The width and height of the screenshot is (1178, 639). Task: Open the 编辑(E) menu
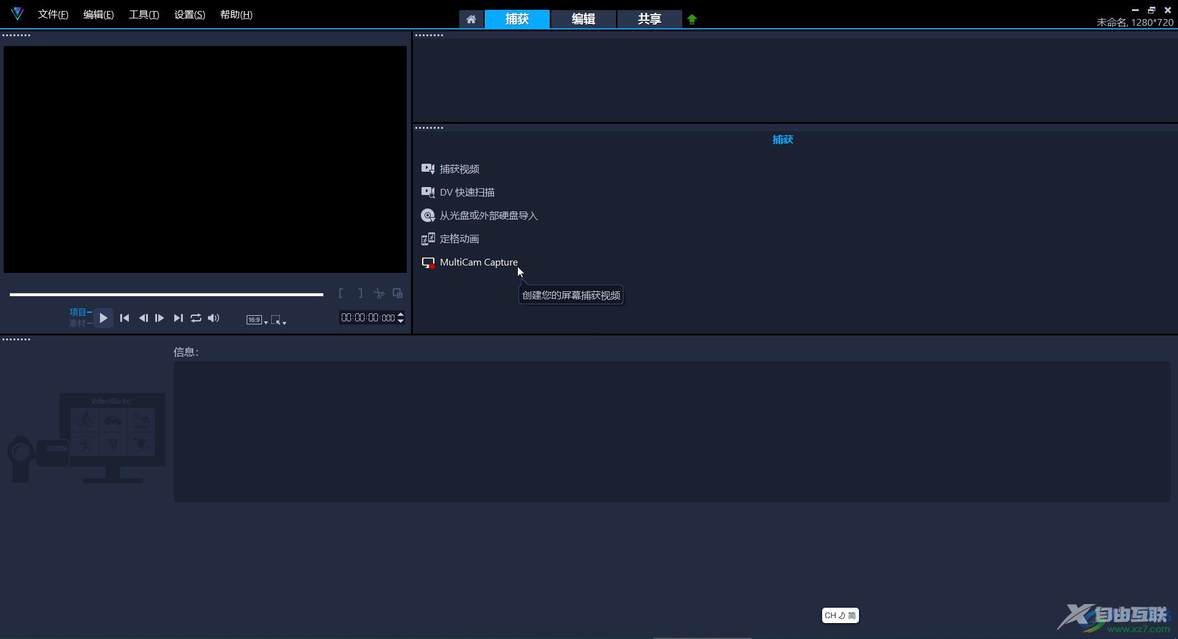pos(98,15)
